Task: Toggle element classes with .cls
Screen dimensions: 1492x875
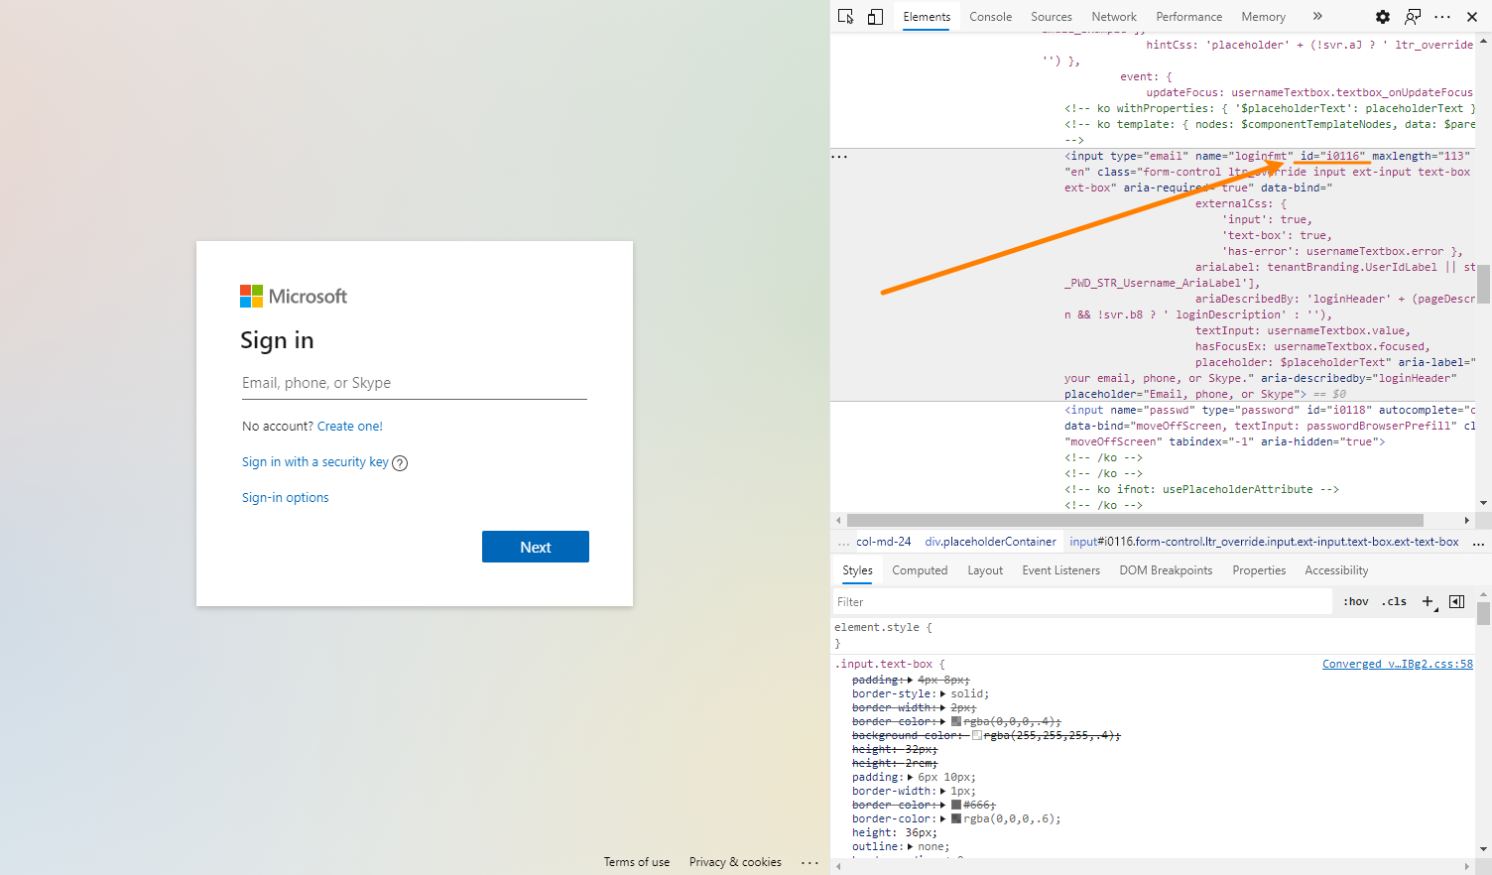Action: tap(1394, 601)
